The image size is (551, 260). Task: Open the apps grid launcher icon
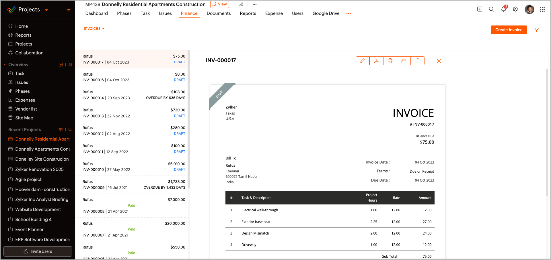point(542,9)
